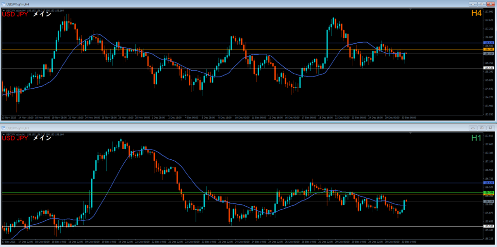This screenshot has height=247, width=497.
Task: Close the H4 chart window
Action: [x=490, y=4]
